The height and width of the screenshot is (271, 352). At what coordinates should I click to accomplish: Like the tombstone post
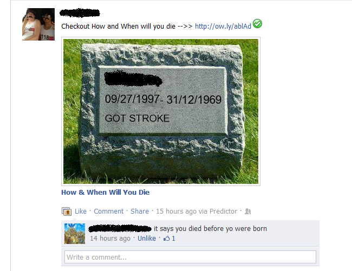click(x=81, y=211)
